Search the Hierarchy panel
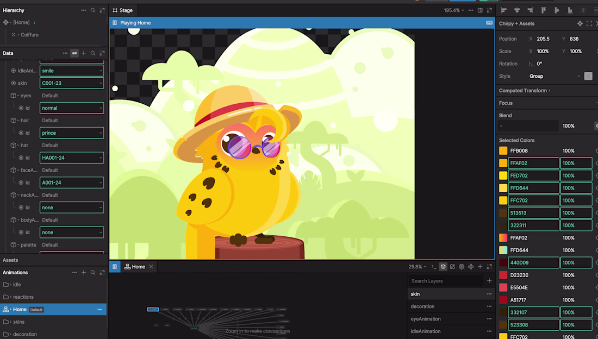 pos(92,10)
